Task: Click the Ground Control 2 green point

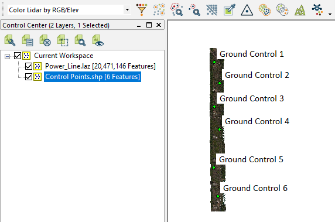Action: (x=220, y=83)
